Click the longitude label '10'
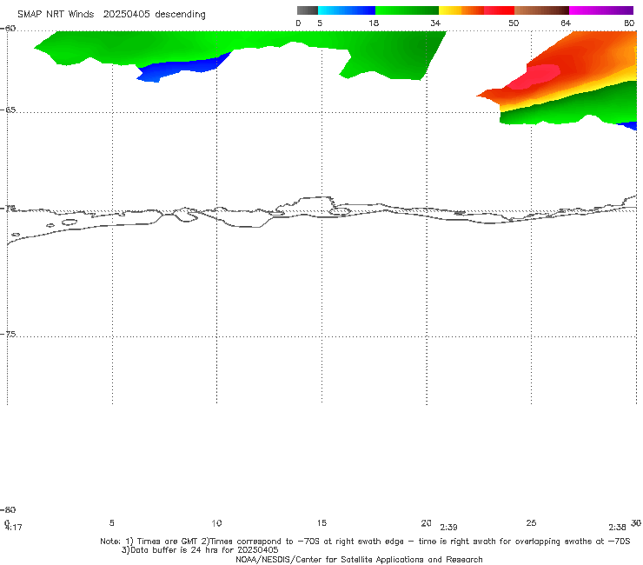Image resolution: width=643 pixels, height=565 pixels. (216, 522)
